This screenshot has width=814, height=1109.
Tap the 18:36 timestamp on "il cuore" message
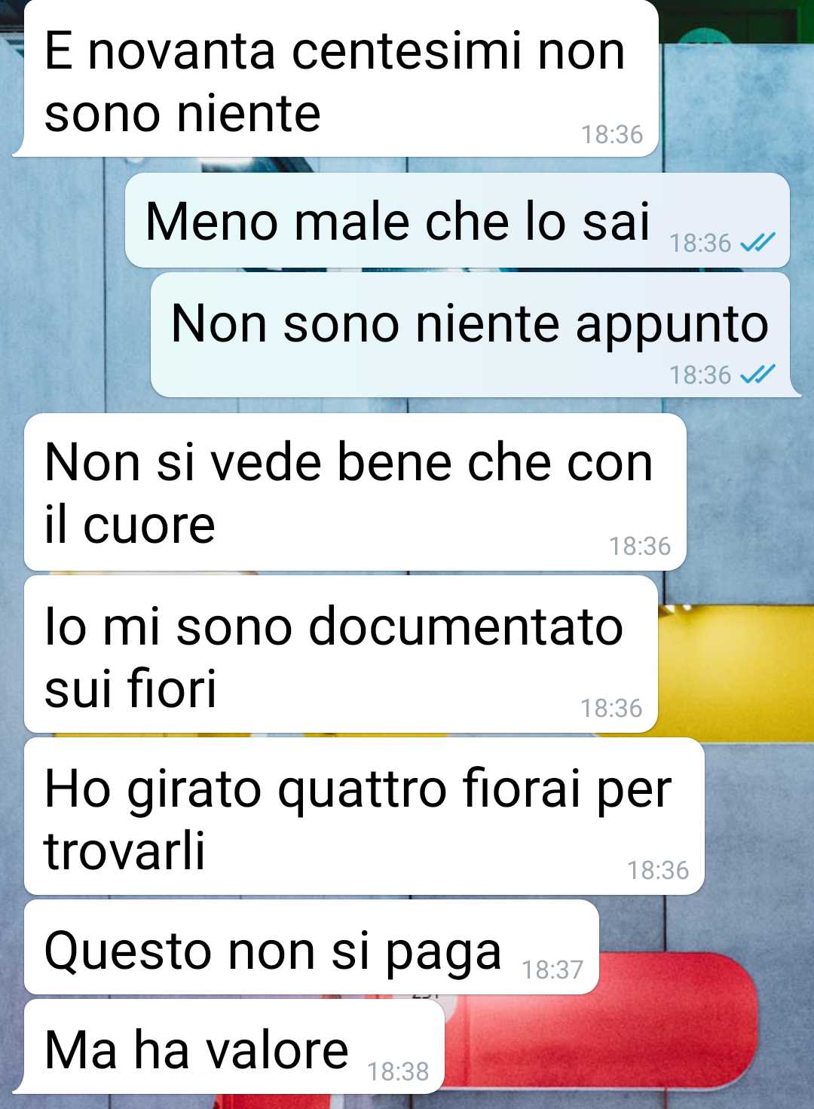[x=640, y=546]
